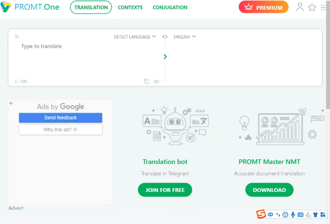Click the Accurate document translation text

269,173
